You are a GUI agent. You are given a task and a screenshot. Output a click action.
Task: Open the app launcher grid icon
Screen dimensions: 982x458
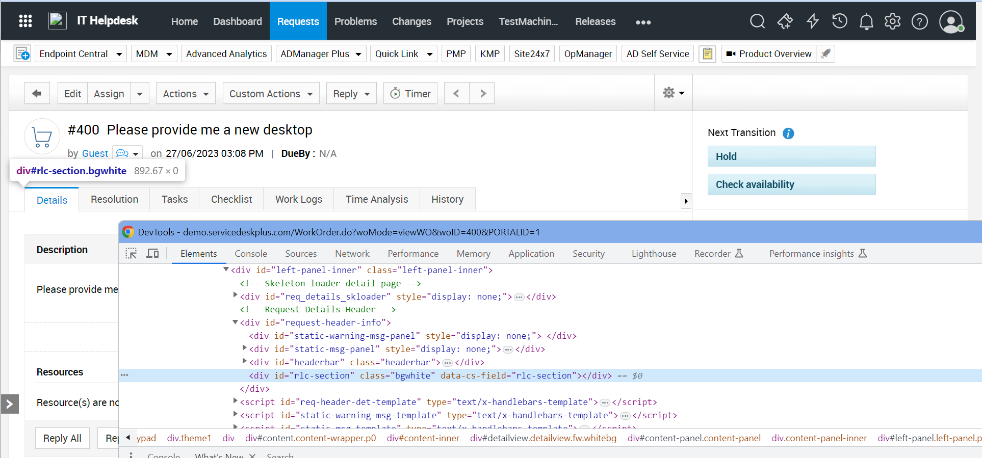pos(25,21)
